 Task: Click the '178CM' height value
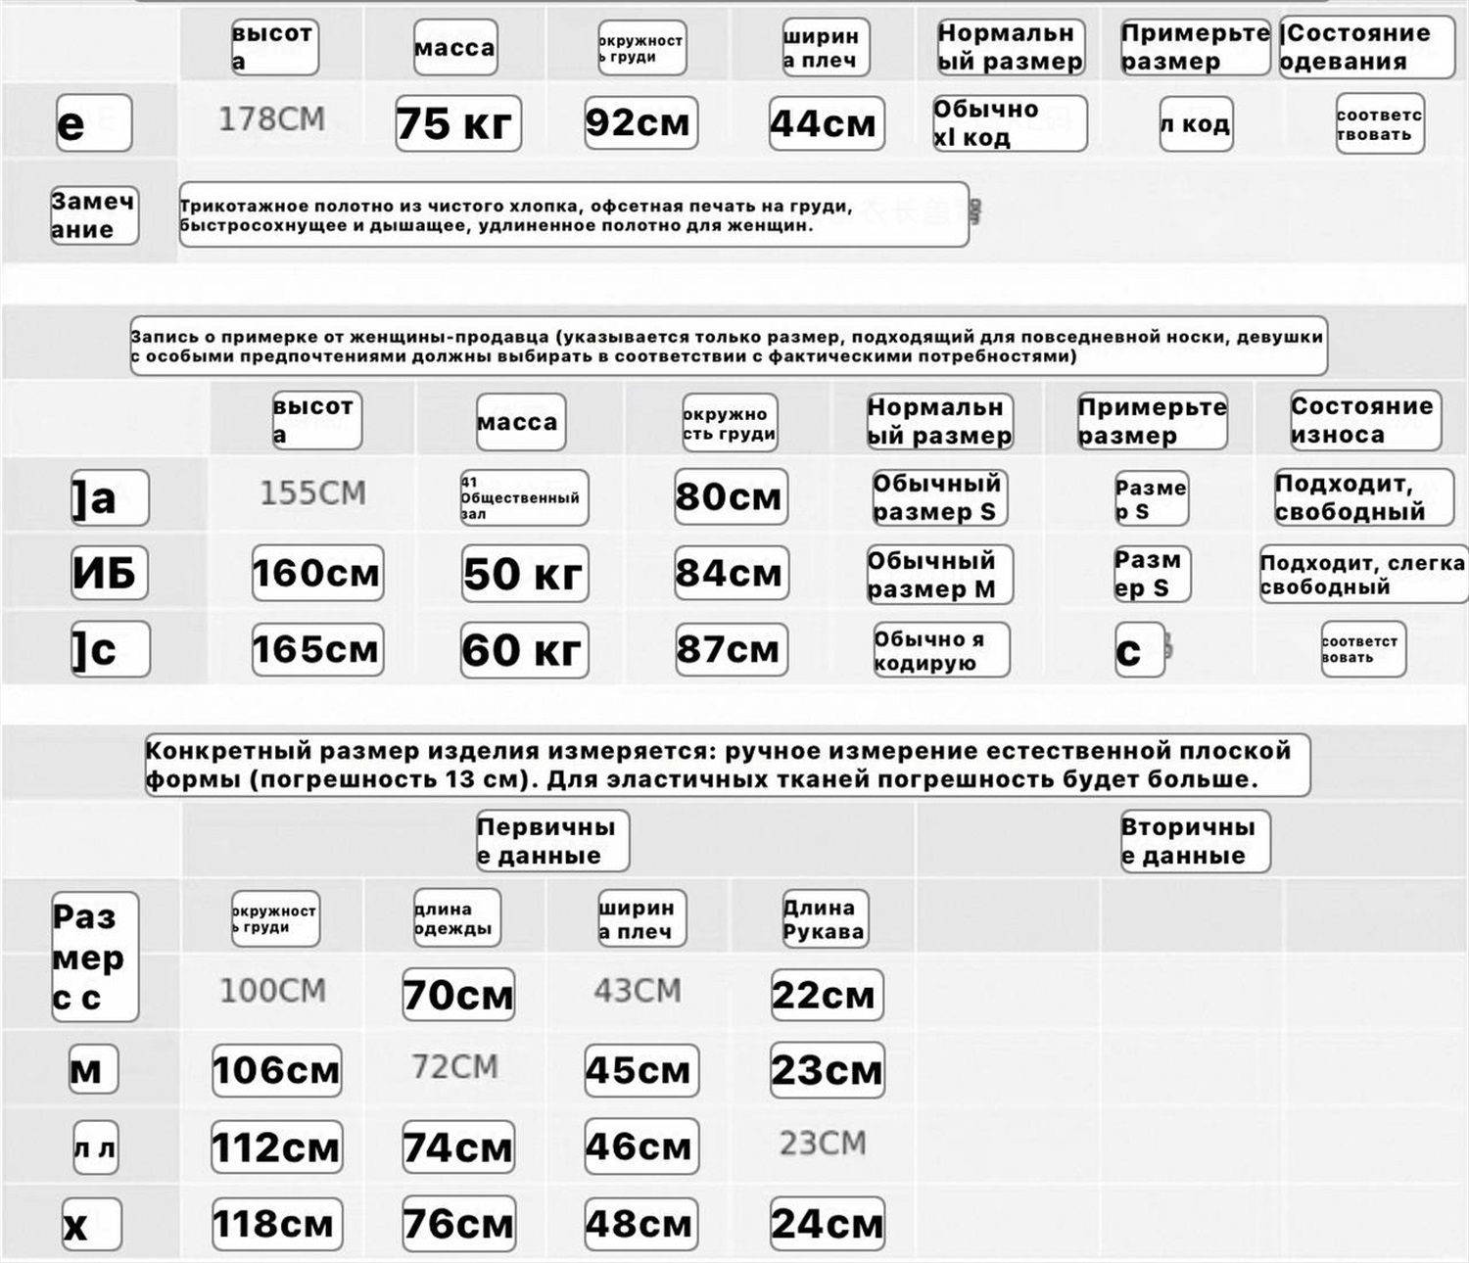[x=271, y=119]
